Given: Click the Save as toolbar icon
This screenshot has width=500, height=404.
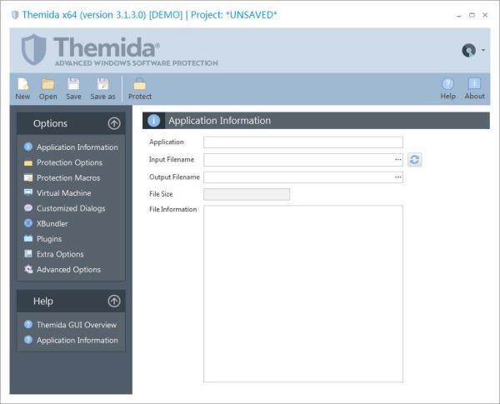Looking at the screenshot, I should (102, 84).
